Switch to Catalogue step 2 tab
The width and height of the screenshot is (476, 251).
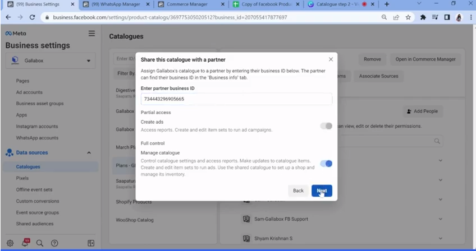[x=337, y=4]
